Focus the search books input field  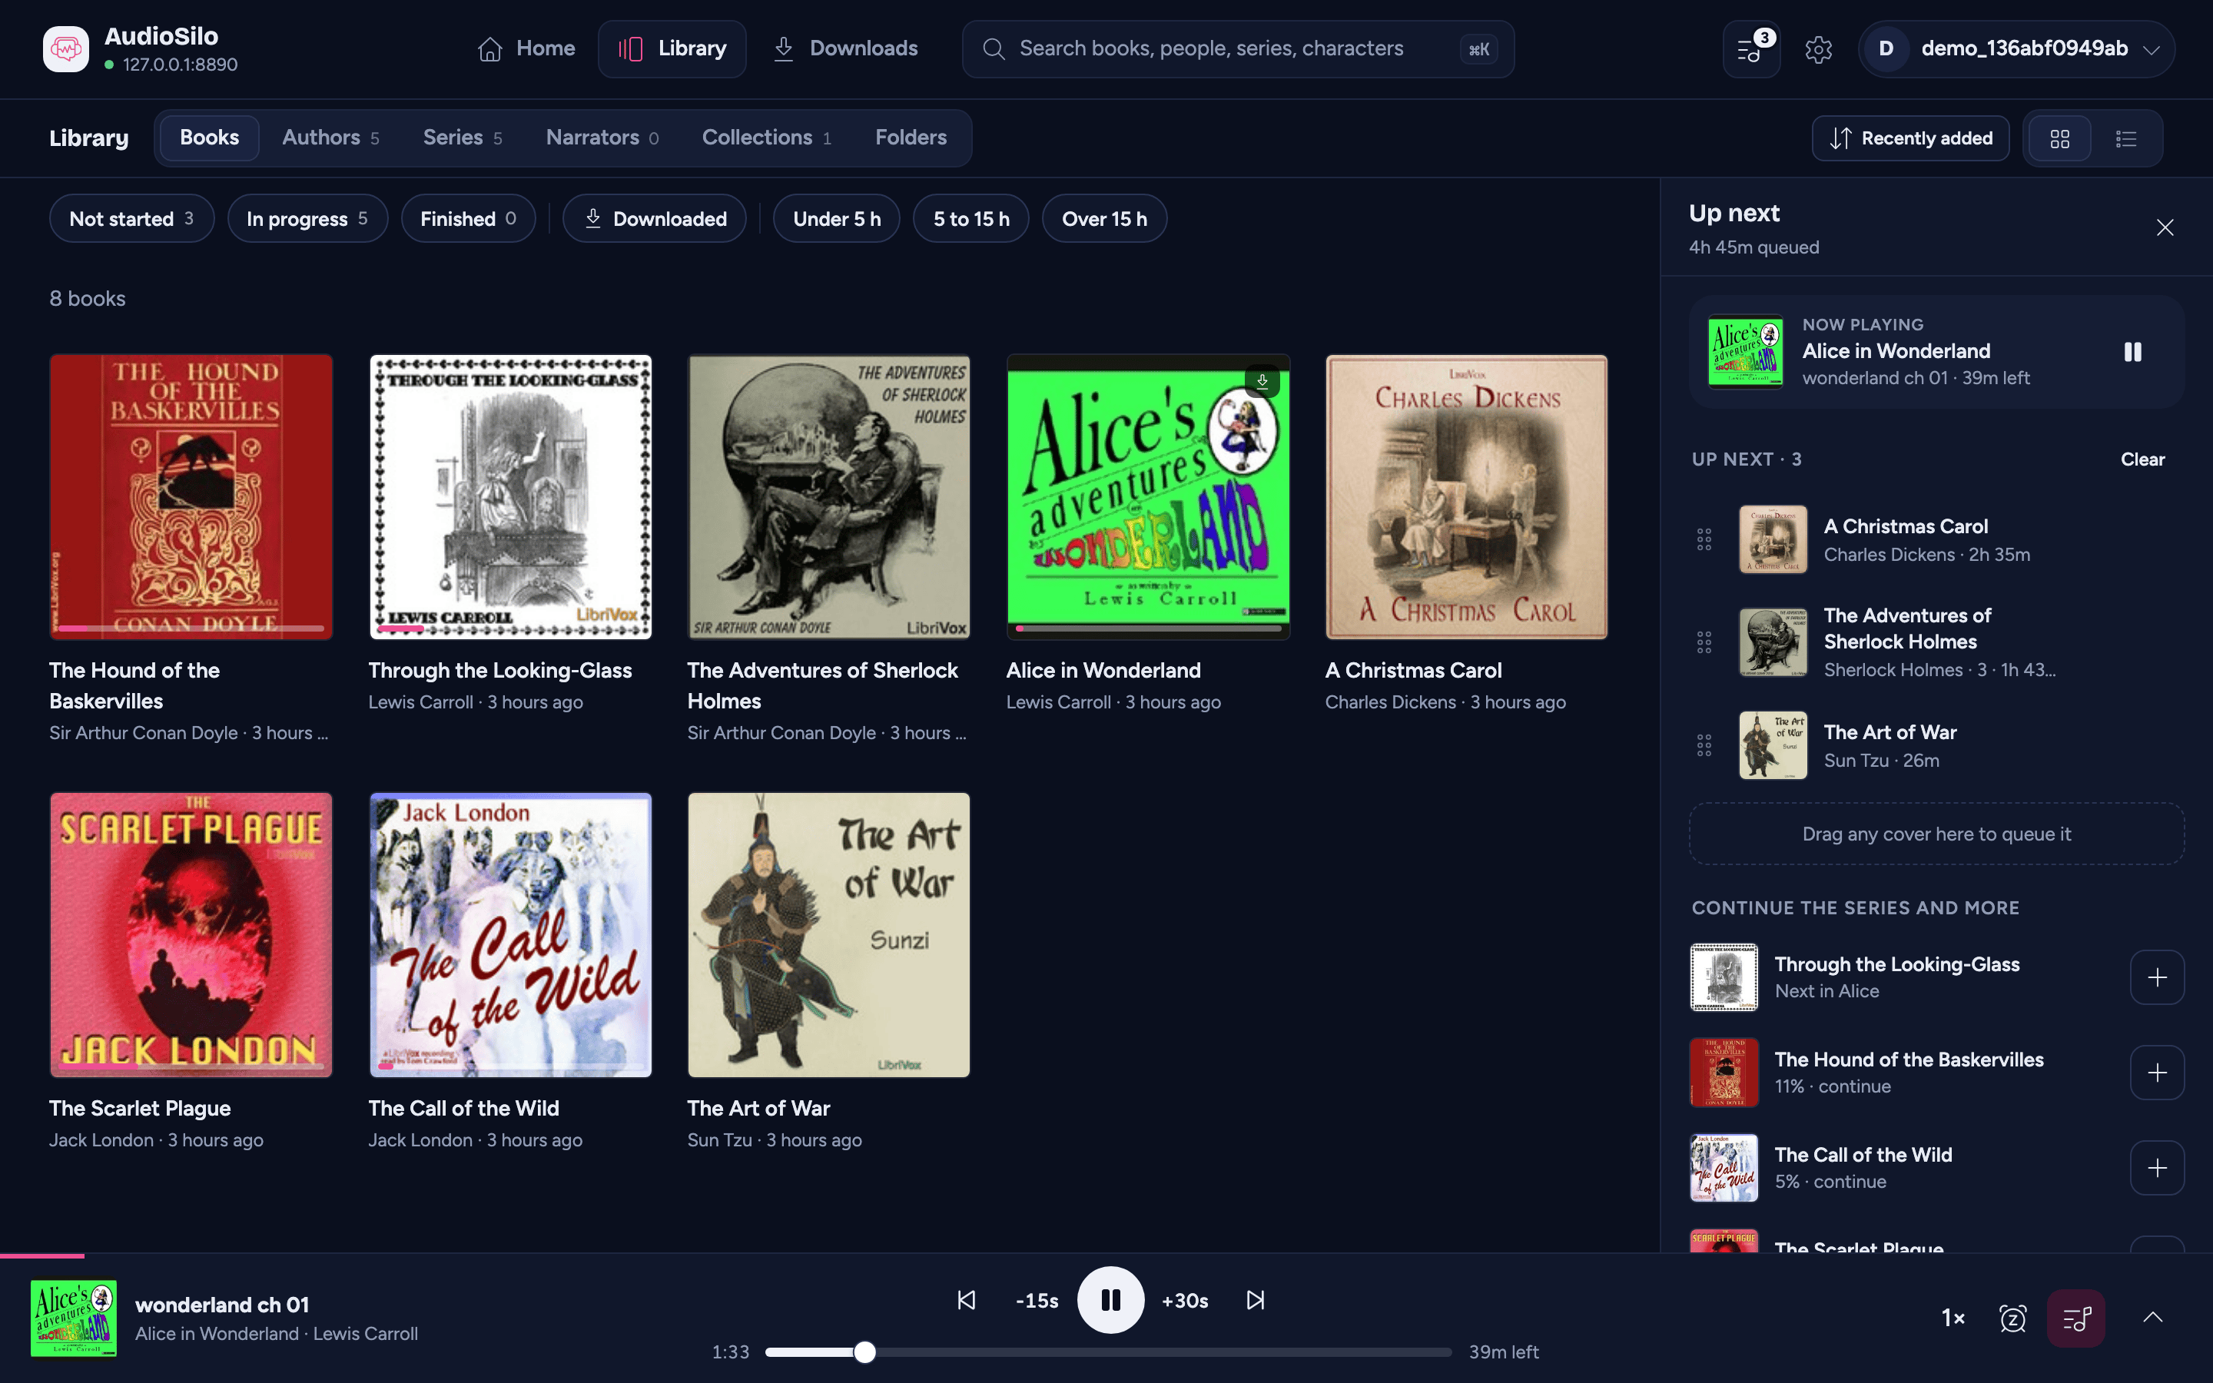(x=1238, y=48)
